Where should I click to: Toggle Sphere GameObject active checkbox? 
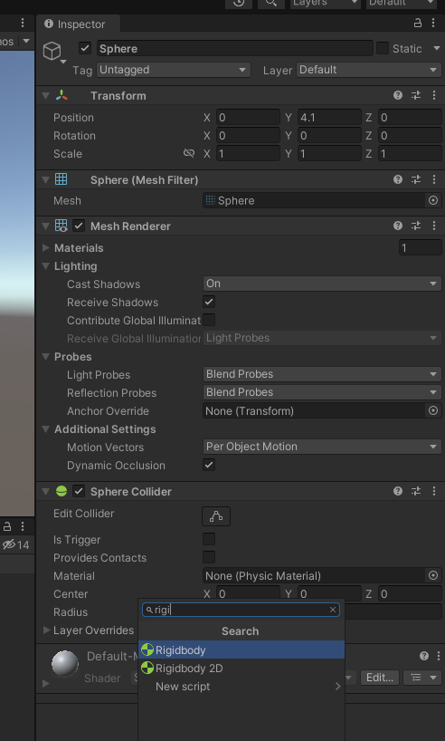[84, 48]
